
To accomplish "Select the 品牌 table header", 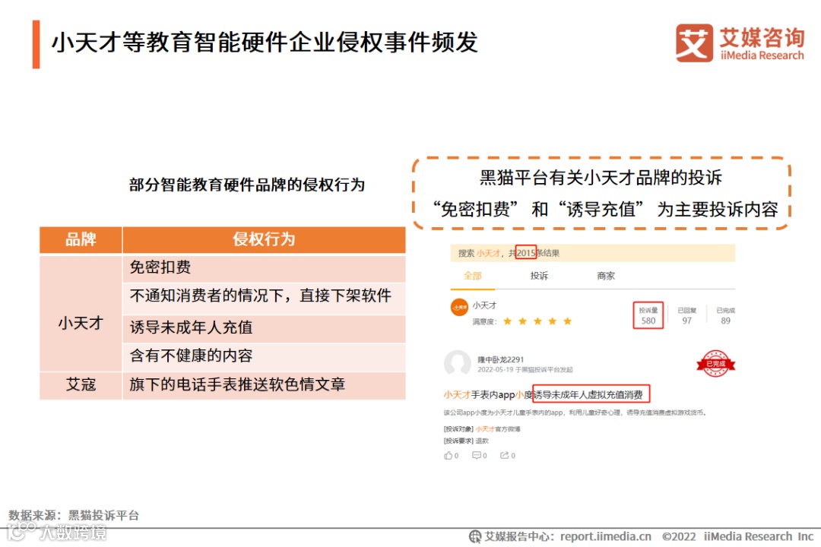I will coord(81,240).
